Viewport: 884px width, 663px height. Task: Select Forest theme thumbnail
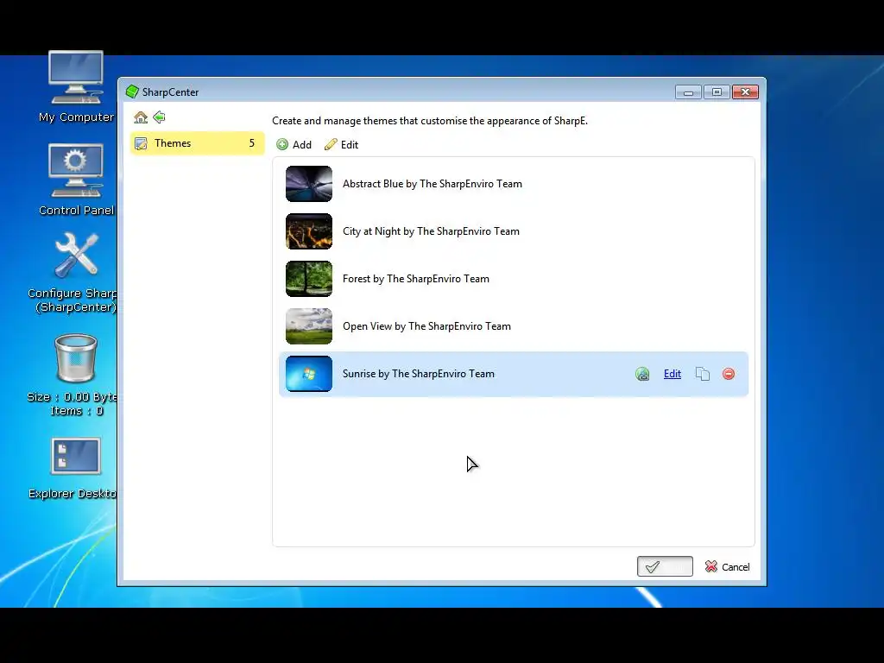point(309,279)
